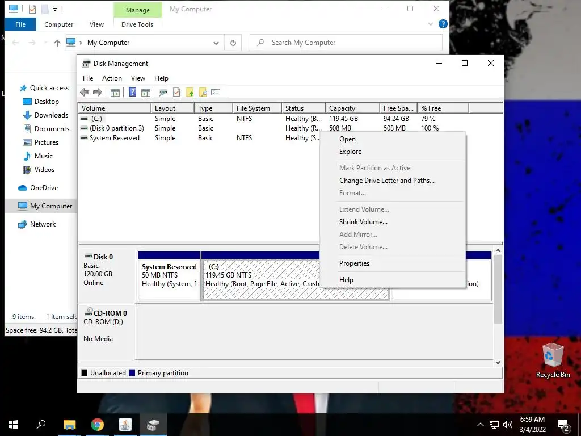The image size is (581, 436).
Task: Select Change Drive Letter and Paths
Action: [x=393, y=181]
